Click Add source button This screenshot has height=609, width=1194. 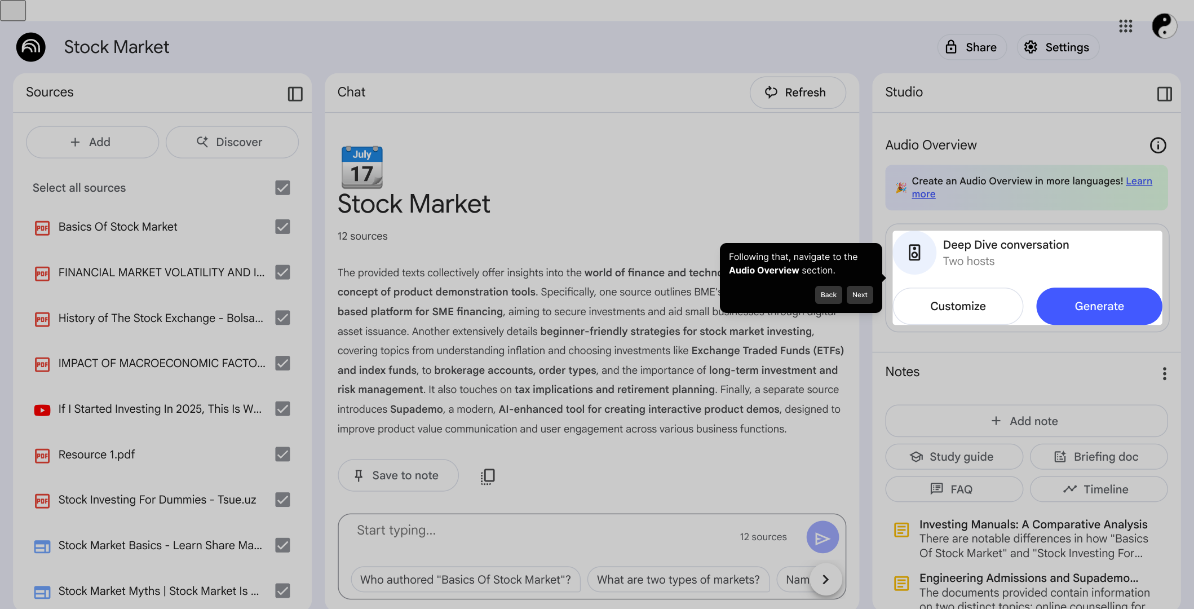[92, 142]
